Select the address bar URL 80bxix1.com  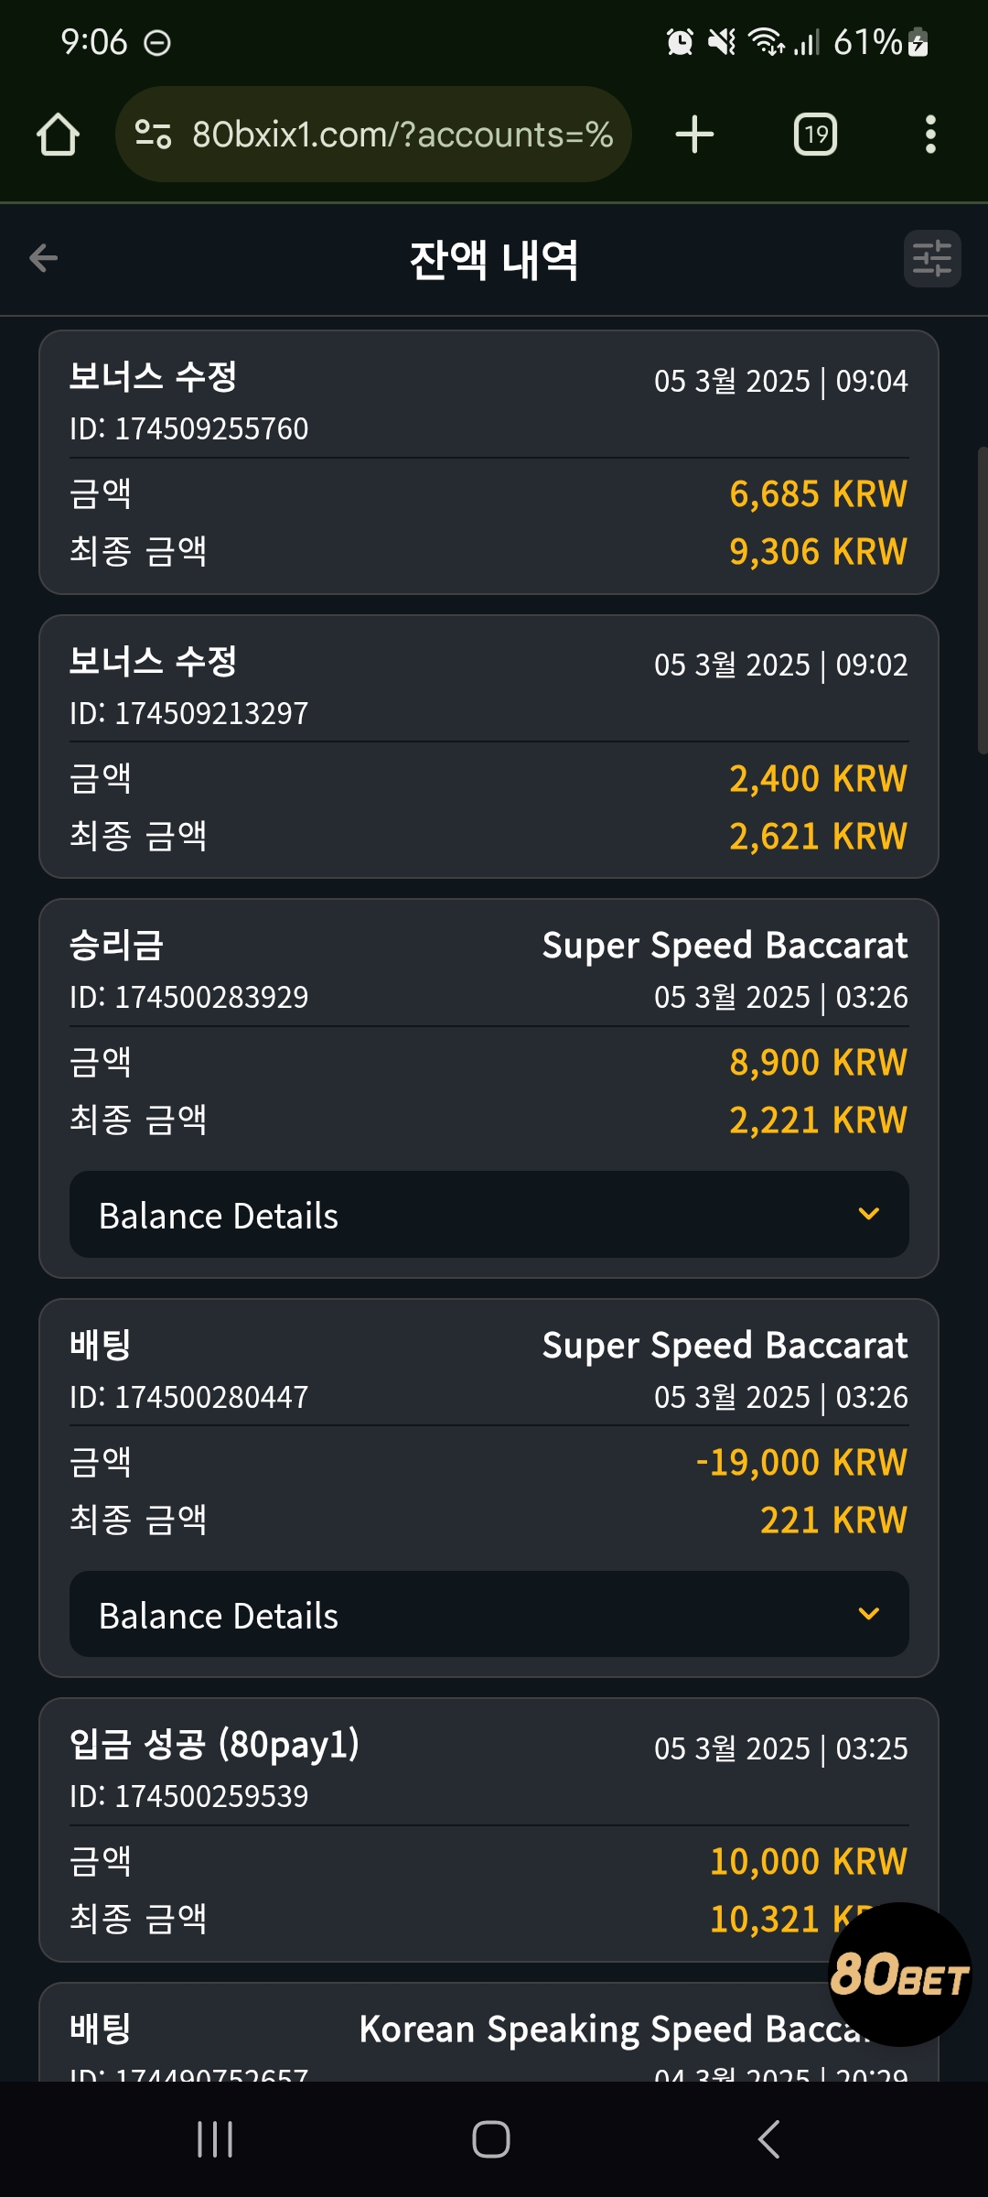click(x=402, y=135)
